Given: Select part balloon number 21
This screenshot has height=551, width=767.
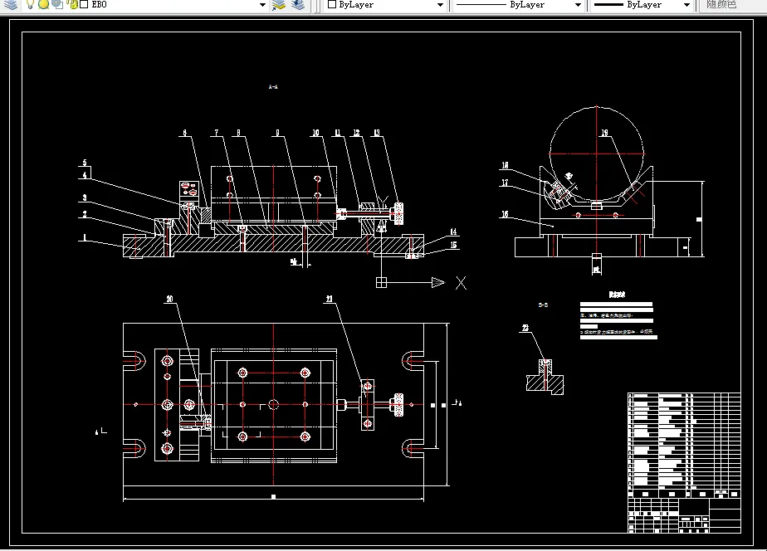Looking at the screenshot, I should (330, 299).
